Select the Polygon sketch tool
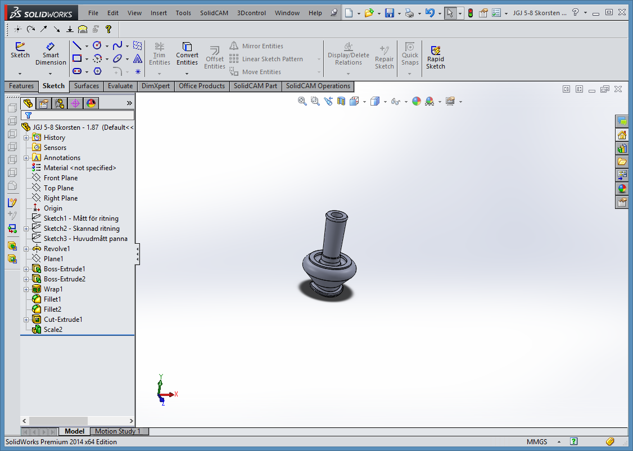 click(97, 71)
